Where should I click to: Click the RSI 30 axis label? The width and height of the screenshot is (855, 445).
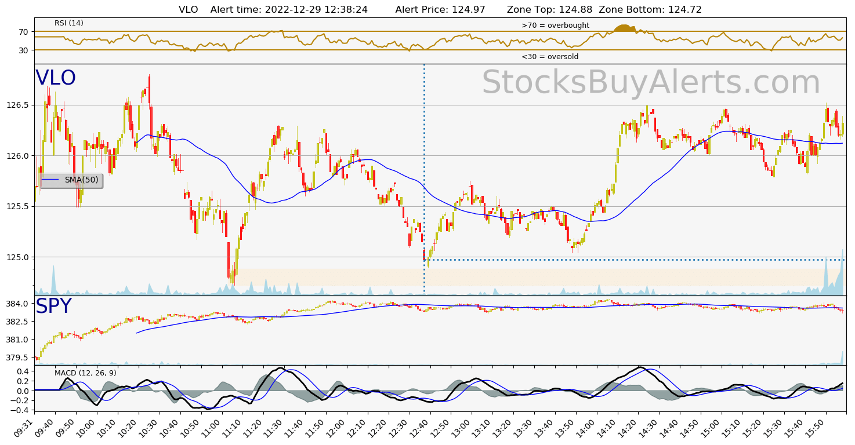pyautogui.click(x=23, y=50)
